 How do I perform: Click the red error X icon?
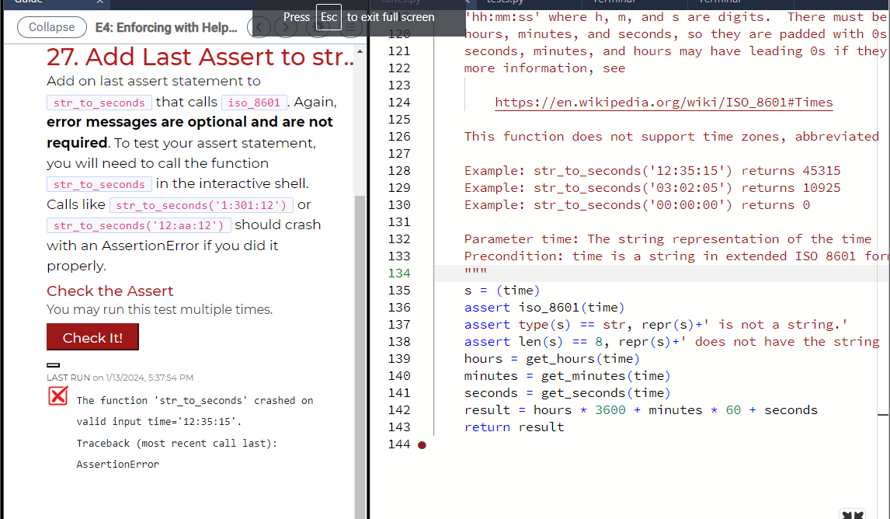pyautogui.click(x=57, y=396)
